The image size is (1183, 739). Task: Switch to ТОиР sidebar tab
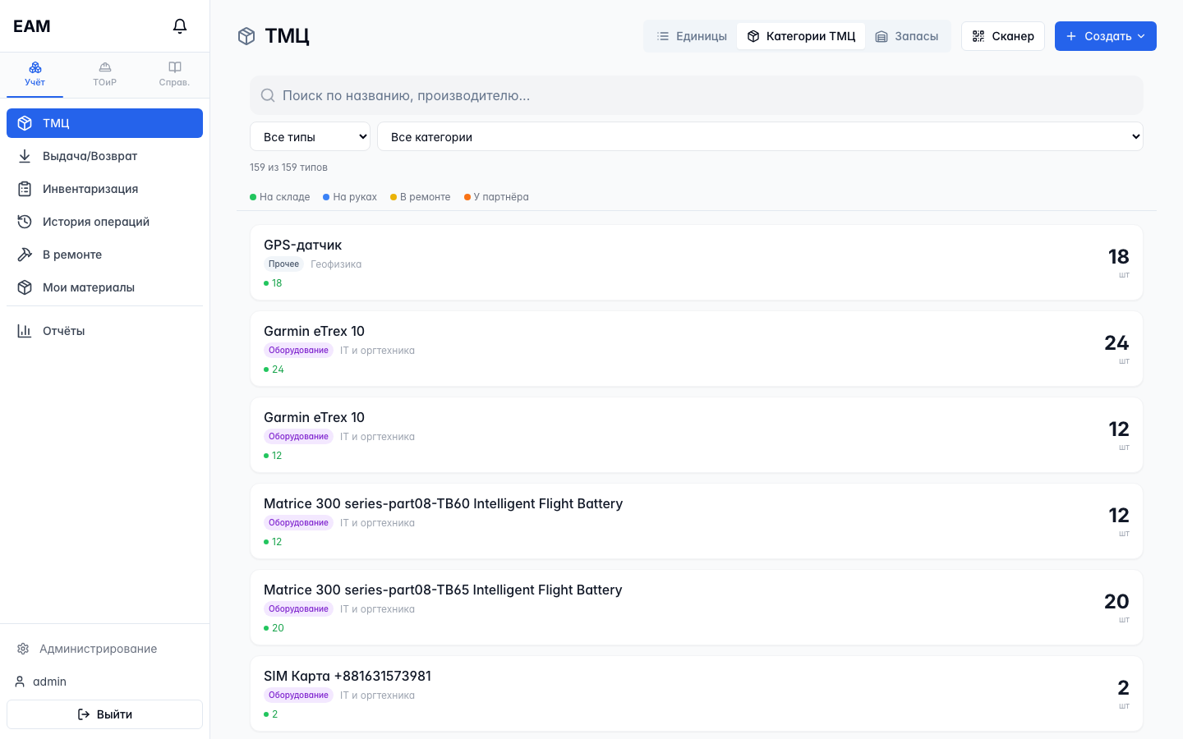click(104, 74)
